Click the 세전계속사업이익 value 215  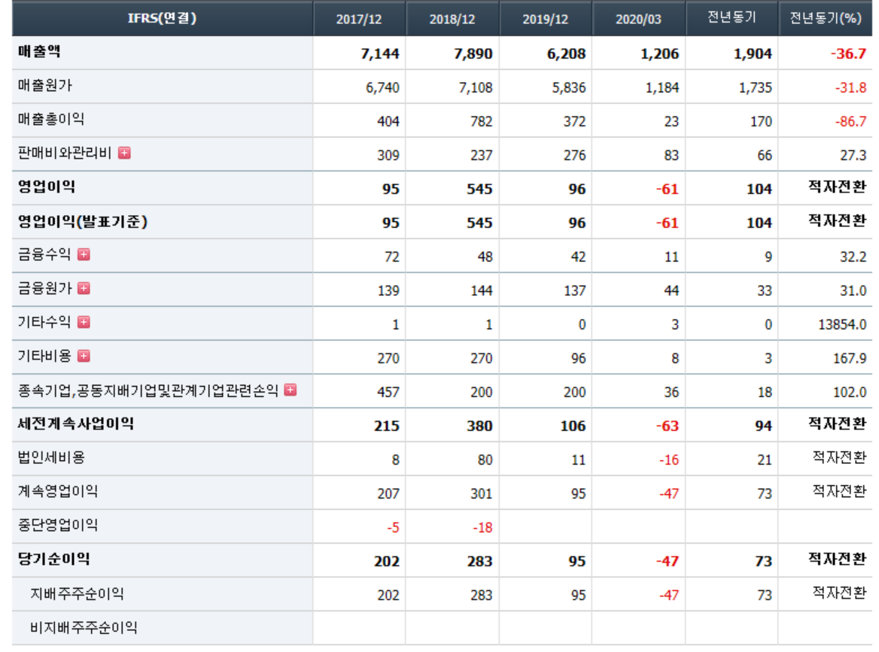pos(387,426)
